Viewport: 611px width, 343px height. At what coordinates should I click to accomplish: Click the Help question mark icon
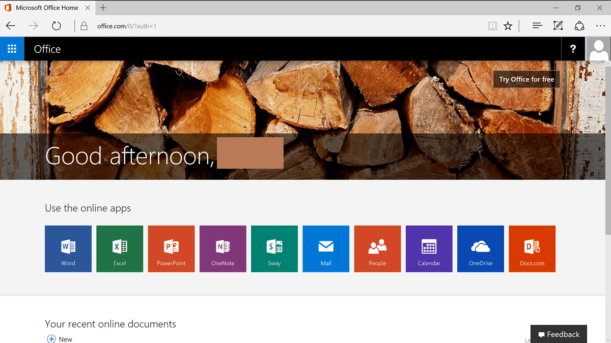coord(573,49)
